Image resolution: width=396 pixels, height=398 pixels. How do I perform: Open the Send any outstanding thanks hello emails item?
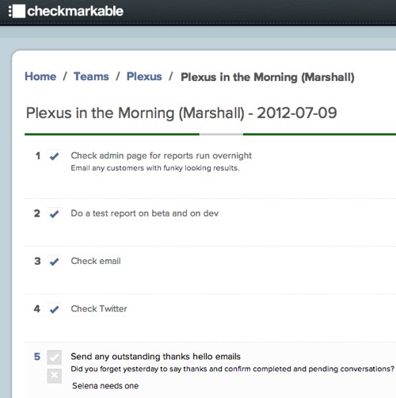[x=156, y=357]
